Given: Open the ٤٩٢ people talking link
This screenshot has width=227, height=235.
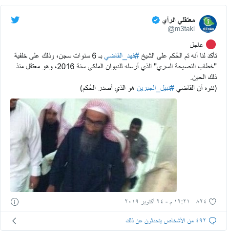Looking at the screenshot, I should tap(165, 221).
